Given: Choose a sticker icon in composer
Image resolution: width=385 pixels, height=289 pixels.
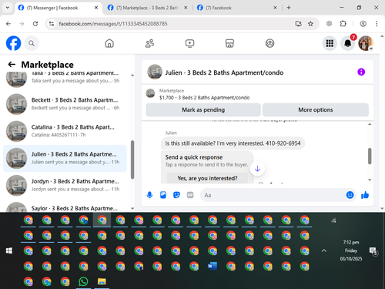Looking at the screenshot, I should pyautogui.click(x=176, y=195).
